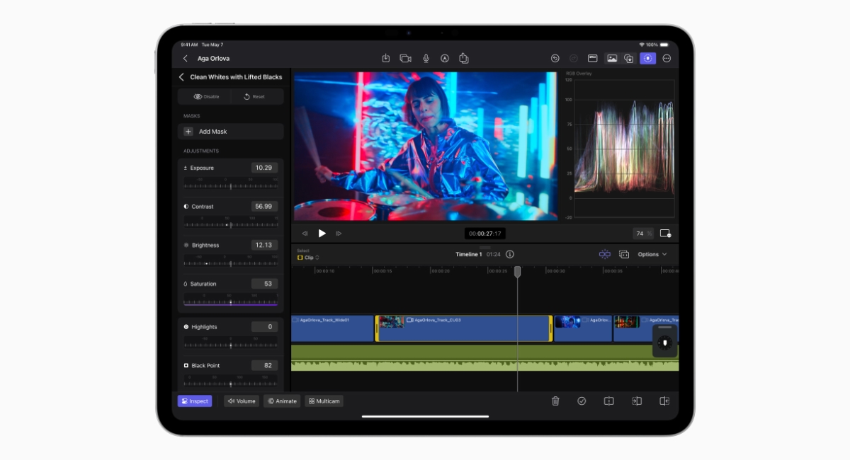Record a voiceover using the microphone icon
850x460 pixels.
tap(426, 58)
